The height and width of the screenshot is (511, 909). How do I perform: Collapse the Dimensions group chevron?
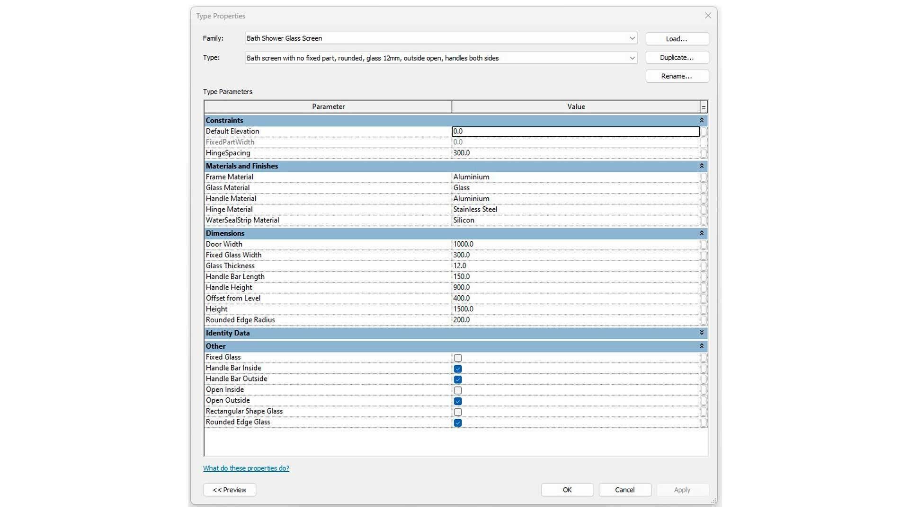pyautogui.click(x=702, y=233)
